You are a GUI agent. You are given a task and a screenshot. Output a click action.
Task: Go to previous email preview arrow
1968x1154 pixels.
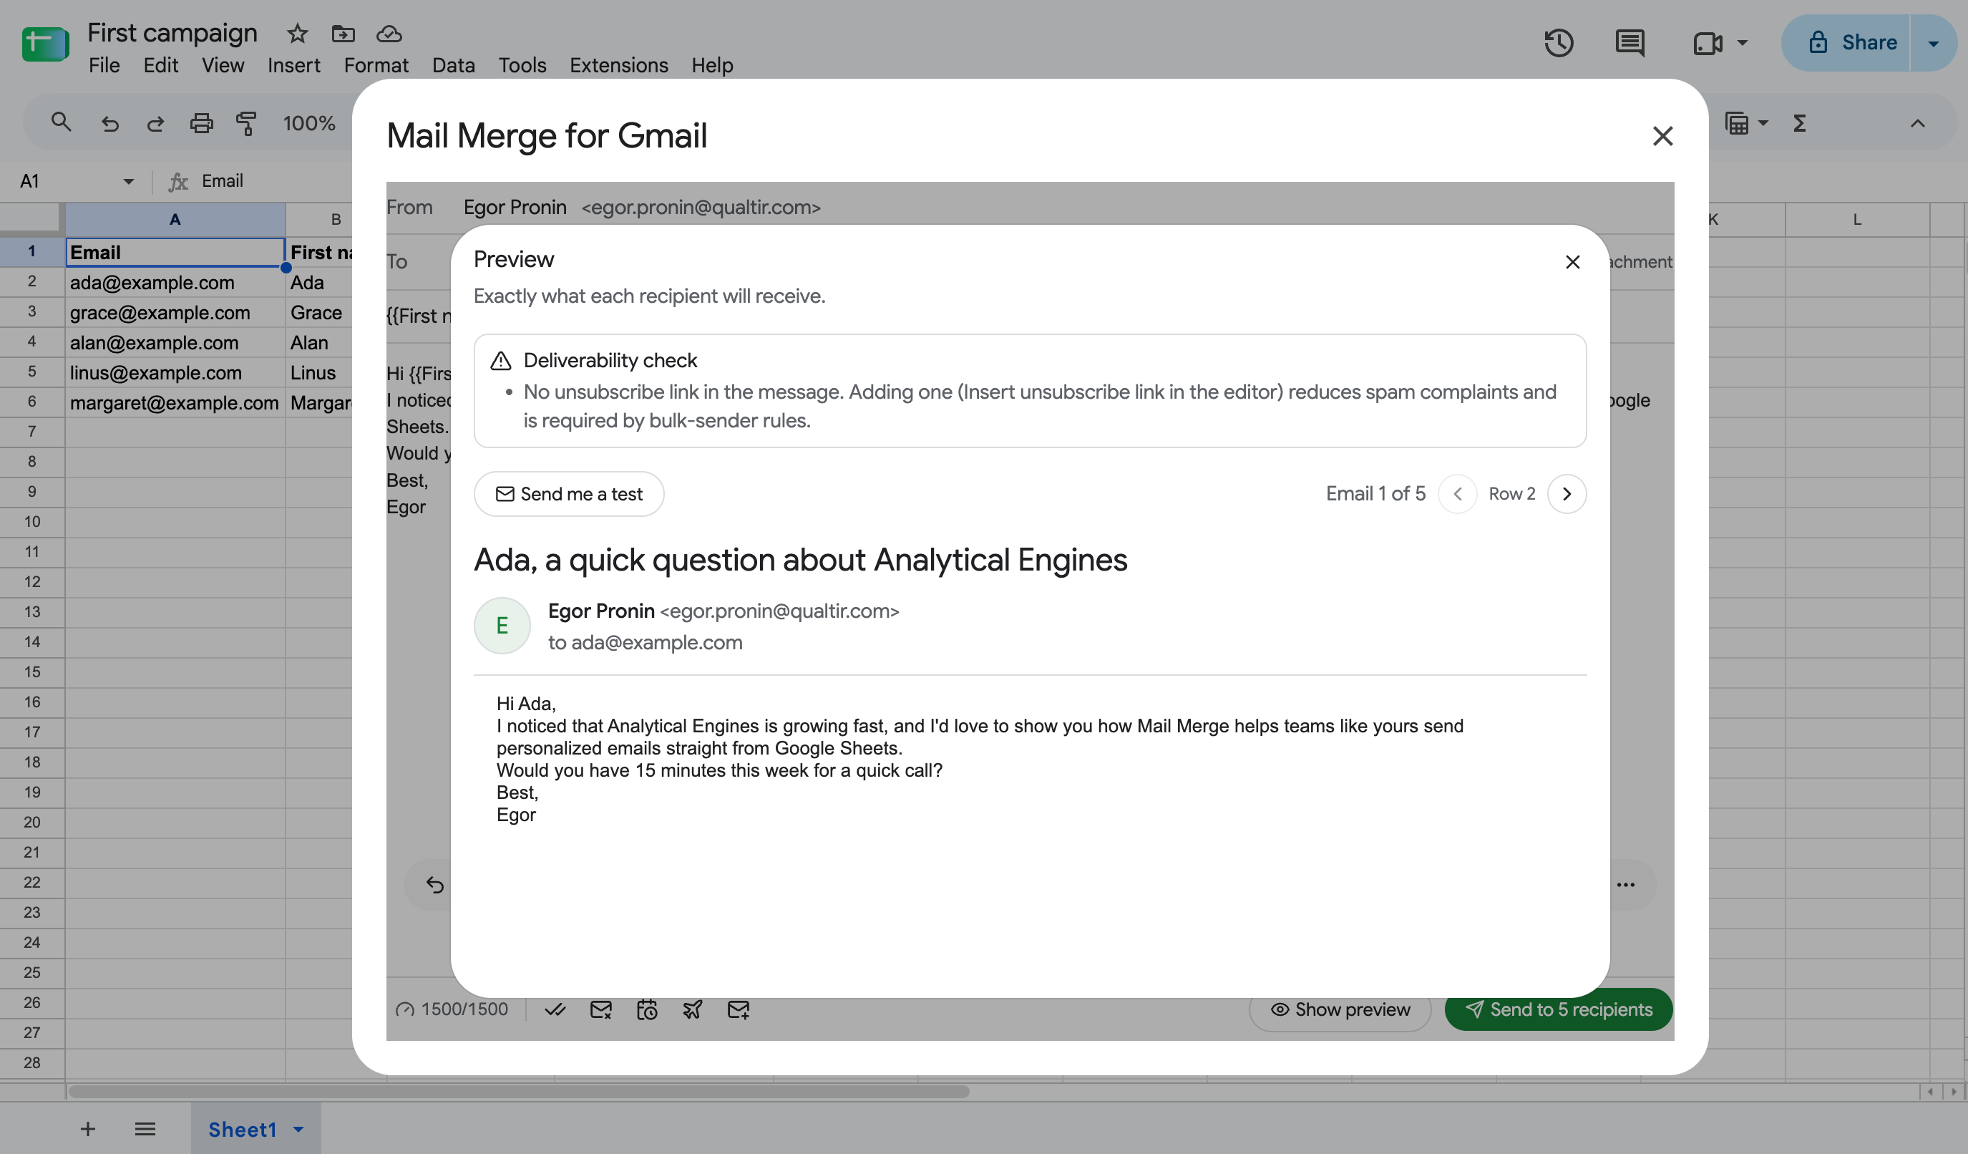pos(1456,494)
